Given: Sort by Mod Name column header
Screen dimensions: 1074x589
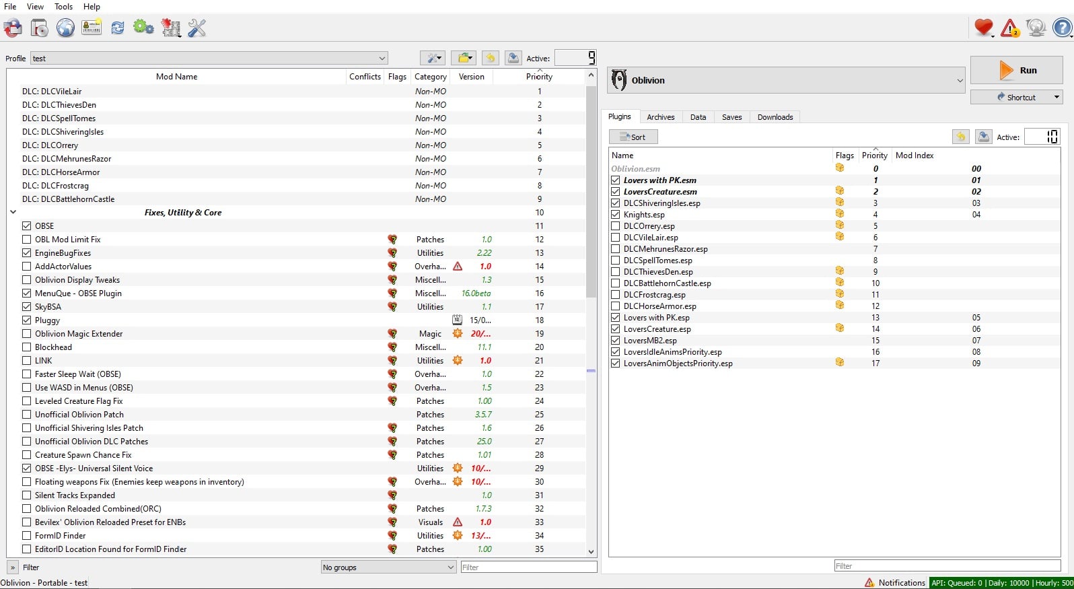Looking at the screenshot, I should (x=176, y=76).
